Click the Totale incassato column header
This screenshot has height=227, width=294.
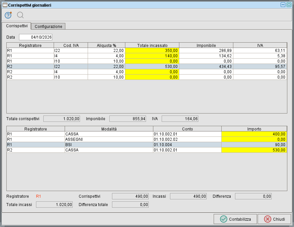(x=152, y=45)
